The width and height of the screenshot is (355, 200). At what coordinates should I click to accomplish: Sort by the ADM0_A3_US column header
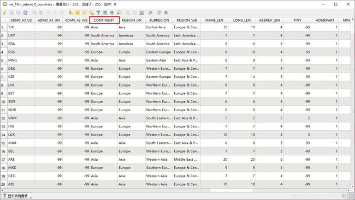(21, 20)
